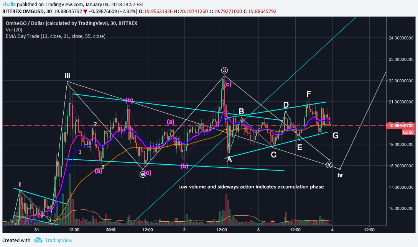Click the pink '(c)' label near the X peak
This screenshot has height=247, width=418.
click(x=228, y=84)
